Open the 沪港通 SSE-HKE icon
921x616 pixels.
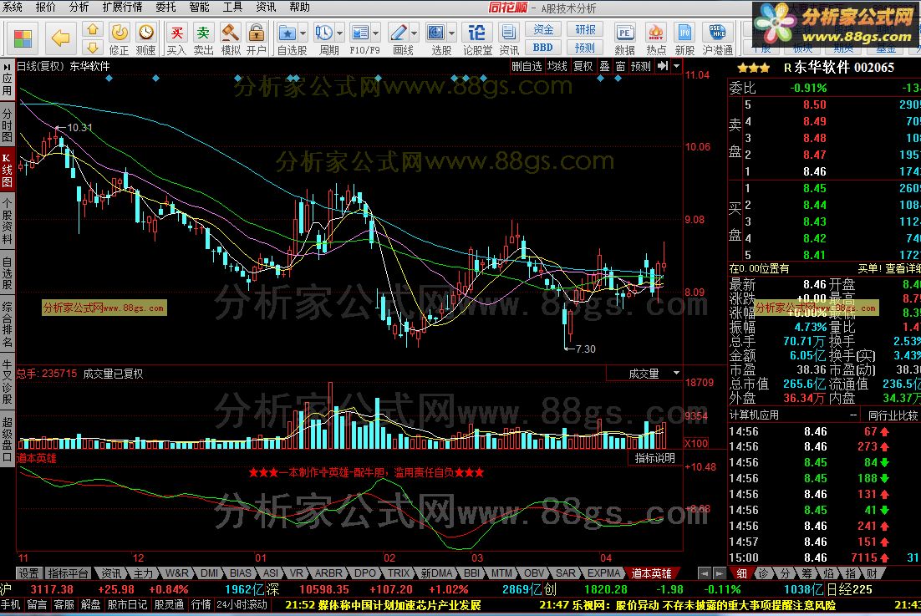pyautogui.click(x=717, y=38)
